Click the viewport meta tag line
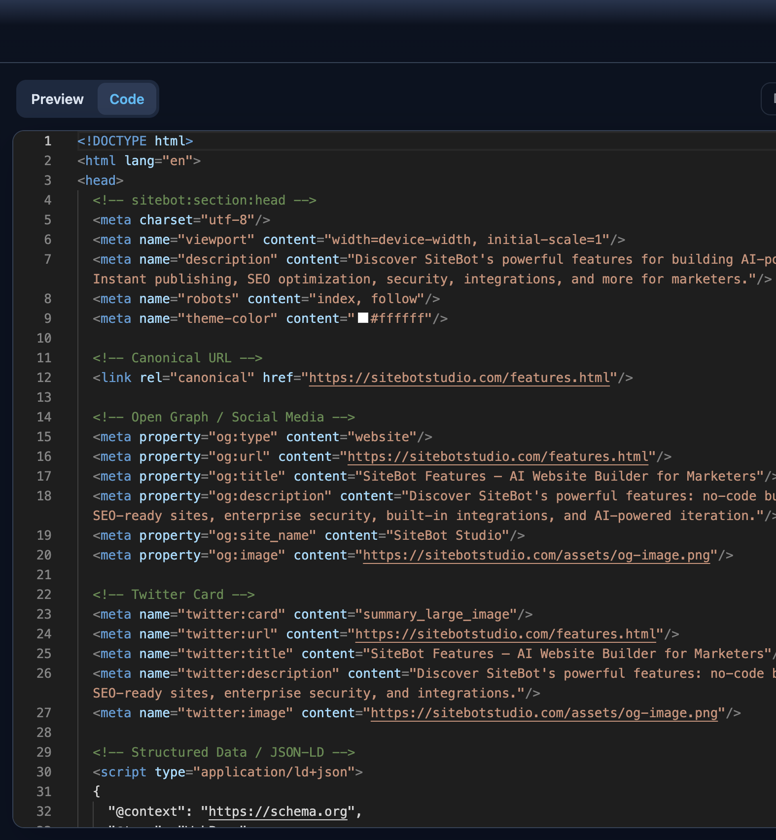The width and height of the screenshot is (776, 840). pos(359,240)
